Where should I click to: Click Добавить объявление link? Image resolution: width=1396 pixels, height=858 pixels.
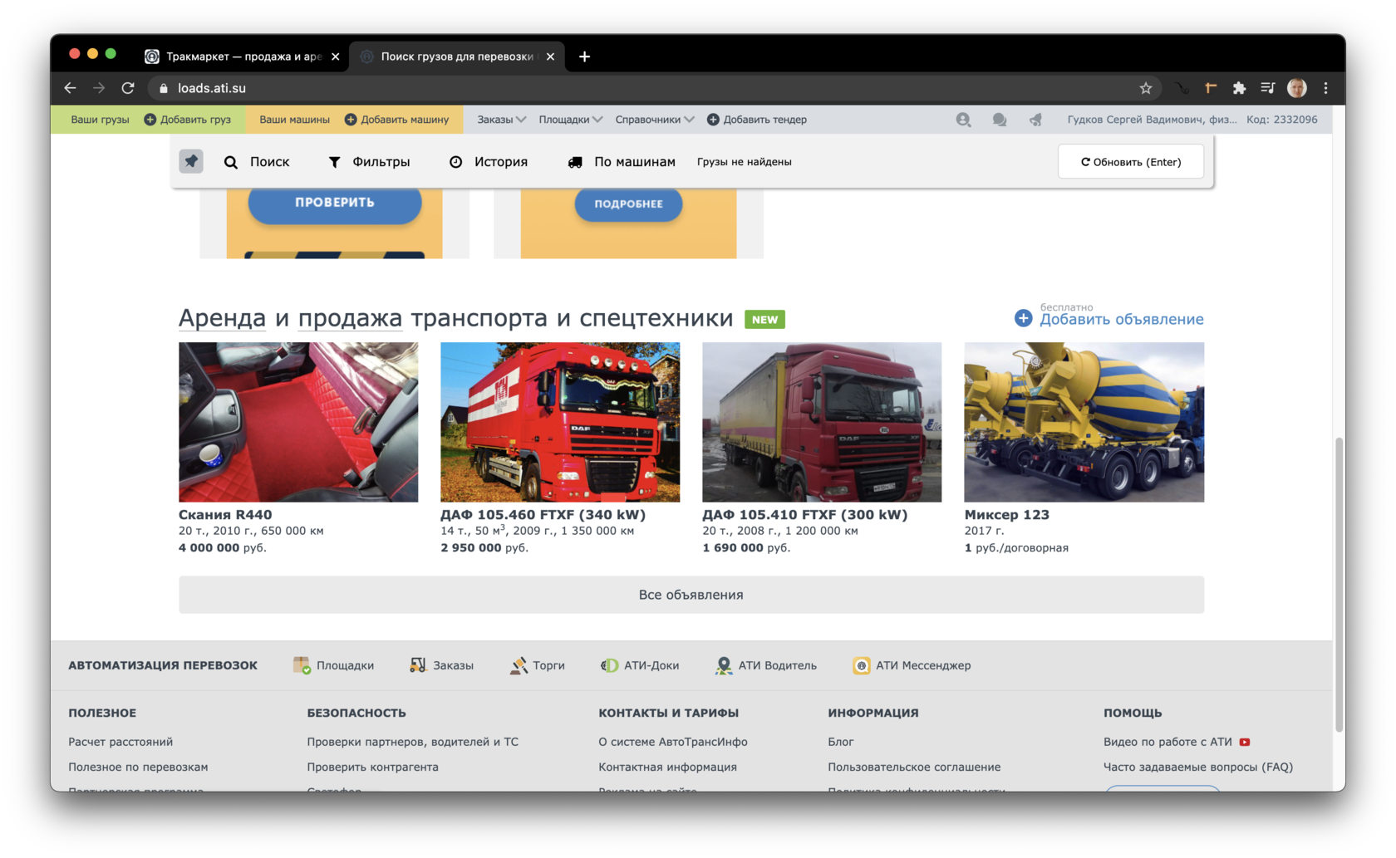(1122, 319)
